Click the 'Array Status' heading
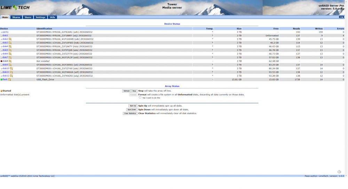This screenshot has height=189, width=348. pos(172,86)
